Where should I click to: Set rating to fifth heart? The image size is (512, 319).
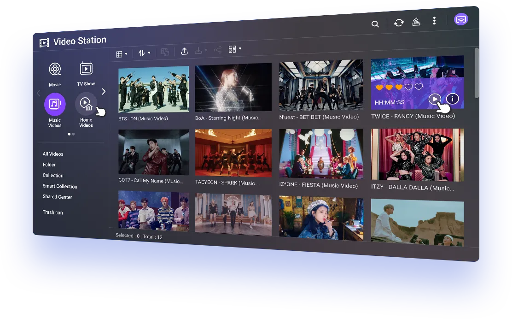click(419, 87)
